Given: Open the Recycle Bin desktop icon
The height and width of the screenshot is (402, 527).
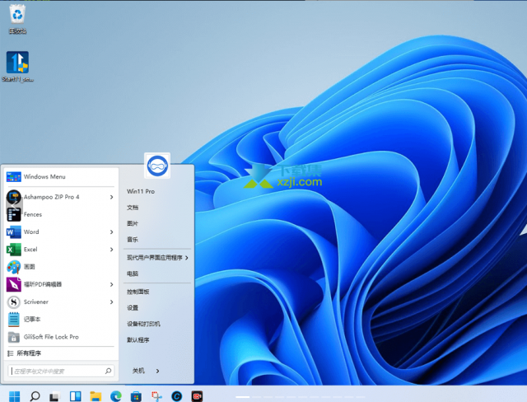Looking at the screenshot, I should pyautogui.click(x=17, y=19).
